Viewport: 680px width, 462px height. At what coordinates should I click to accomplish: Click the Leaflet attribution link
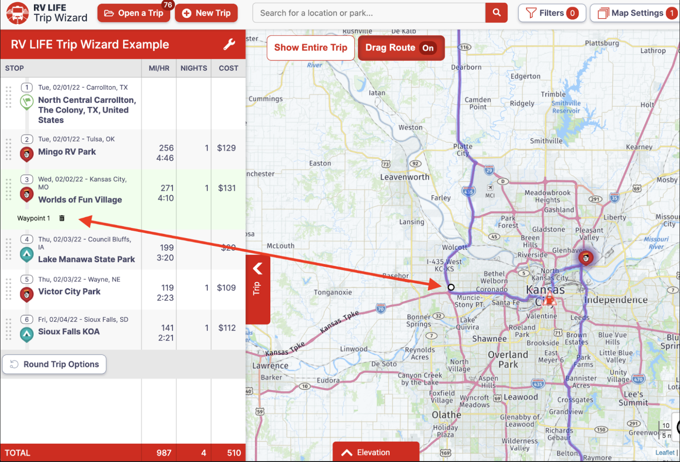[665, 452]
